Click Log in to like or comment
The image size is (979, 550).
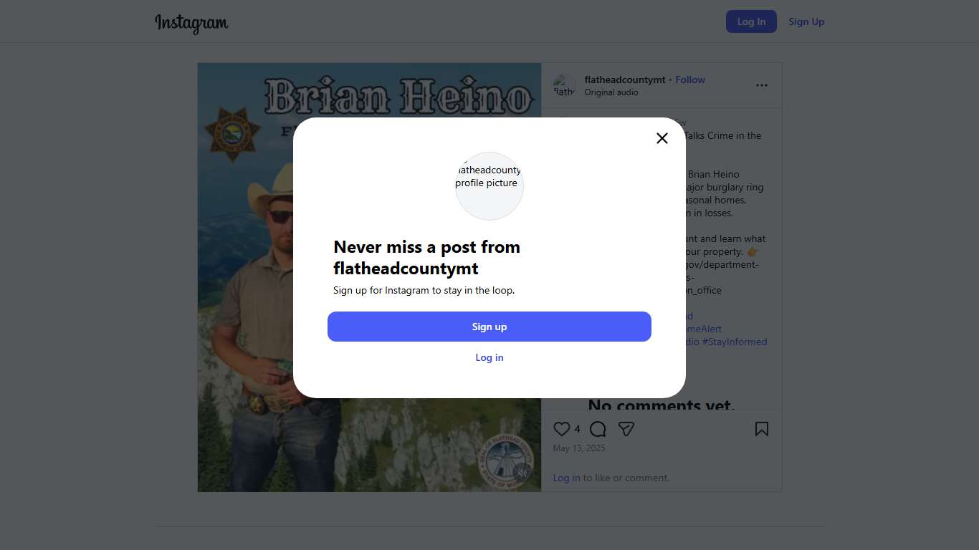[x=566, y=478]
